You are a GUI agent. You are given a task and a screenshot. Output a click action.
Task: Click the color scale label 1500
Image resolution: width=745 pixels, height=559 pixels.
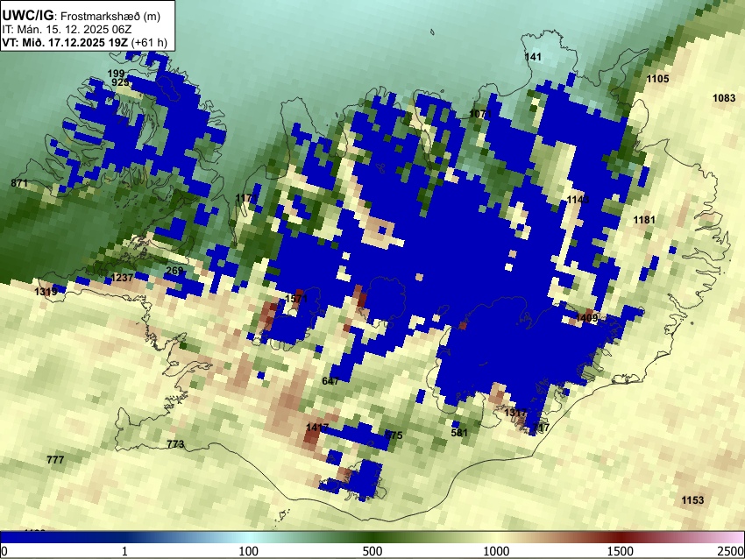(x=621, y=551)
